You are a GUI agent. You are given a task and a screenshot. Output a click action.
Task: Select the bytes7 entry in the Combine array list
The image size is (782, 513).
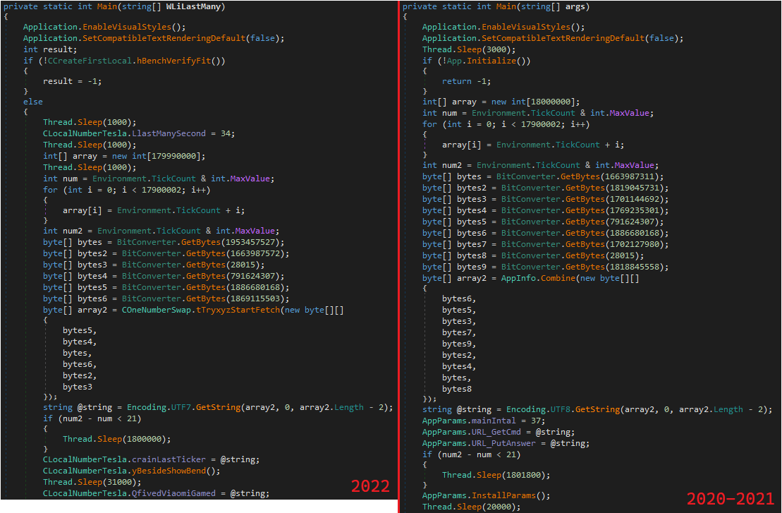pos(459,333)
